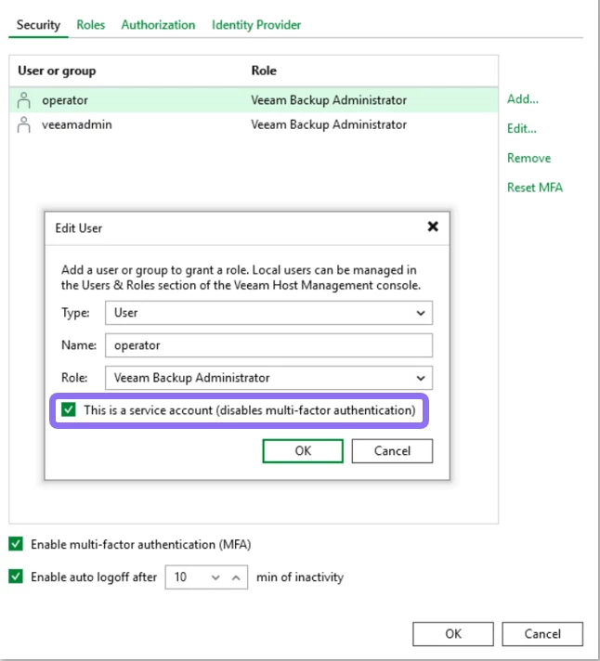Click the Add... link
Viewport: 600px width, 661px height.
522,99
